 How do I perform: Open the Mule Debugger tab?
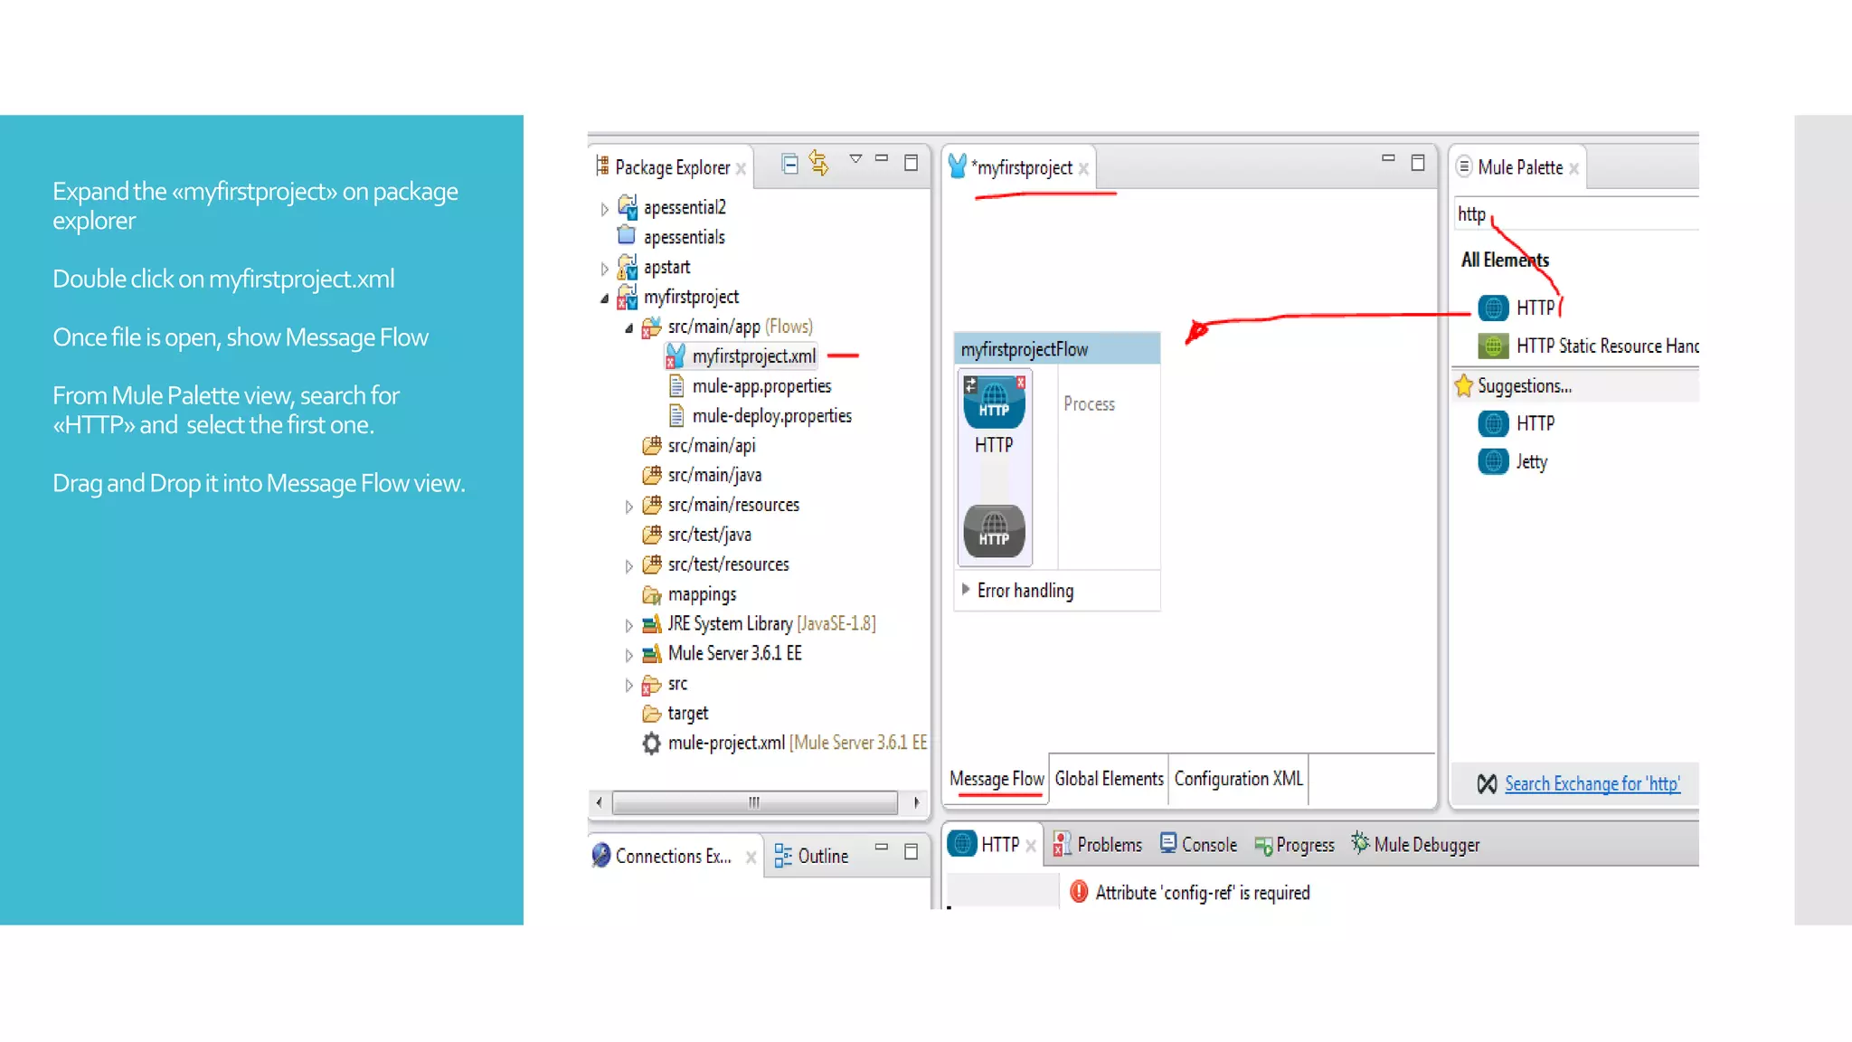[x=1415, y=845]
